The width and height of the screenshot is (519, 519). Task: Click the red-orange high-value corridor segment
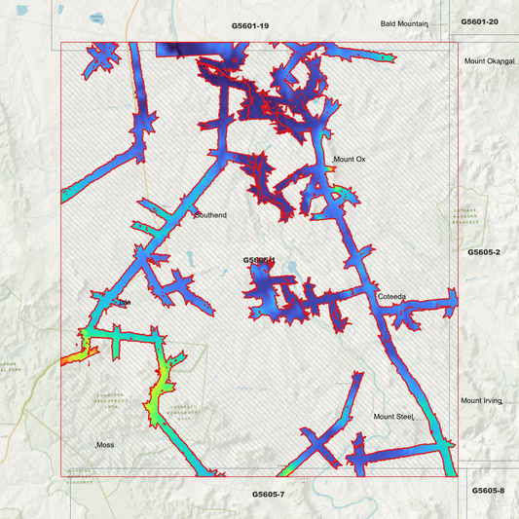(x=79, y=356)
